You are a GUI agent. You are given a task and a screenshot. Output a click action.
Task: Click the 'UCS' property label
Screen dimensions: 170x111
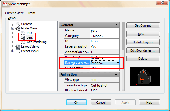68,41
